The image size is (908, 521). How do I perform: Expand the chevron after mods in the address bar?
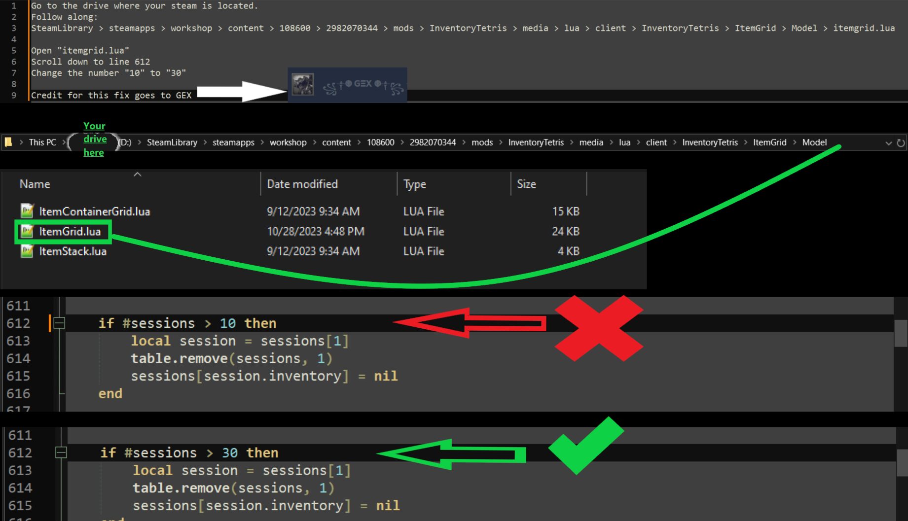click(x=501, y=142)
